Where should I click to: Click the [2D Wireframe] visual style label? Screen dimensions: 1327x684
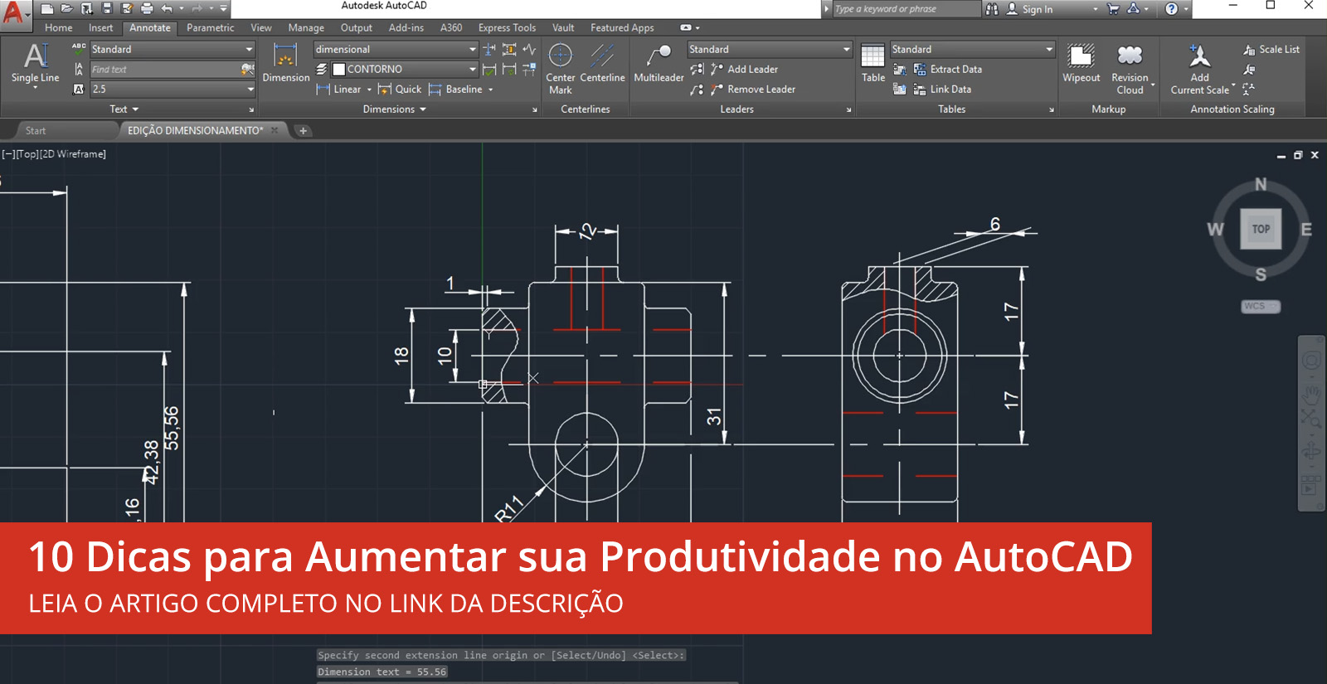click(73, 154)
